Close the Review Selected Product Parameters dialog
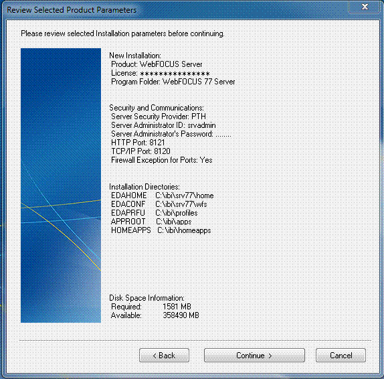 click(x=365, y=7)
